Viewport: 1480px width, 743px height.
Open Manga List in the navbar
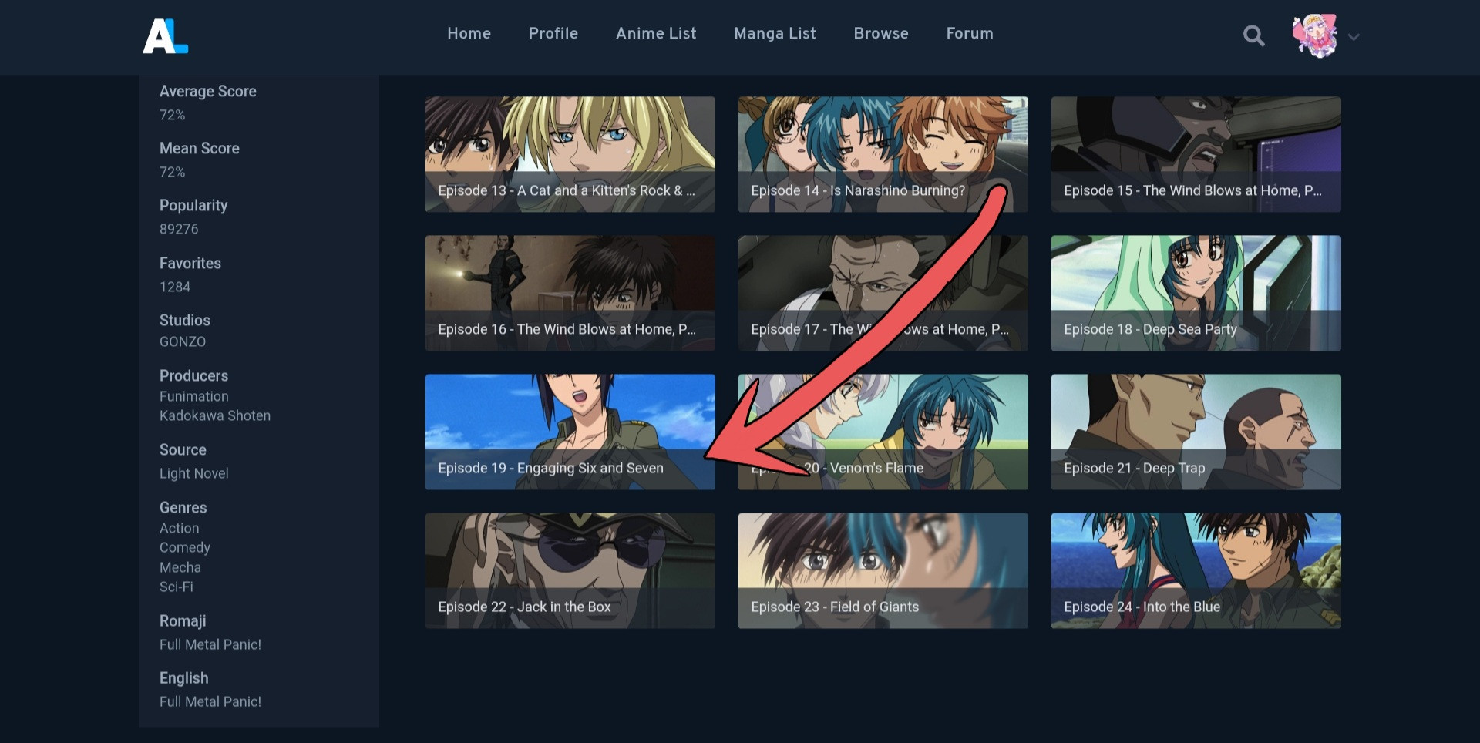[x=775, y=33]
